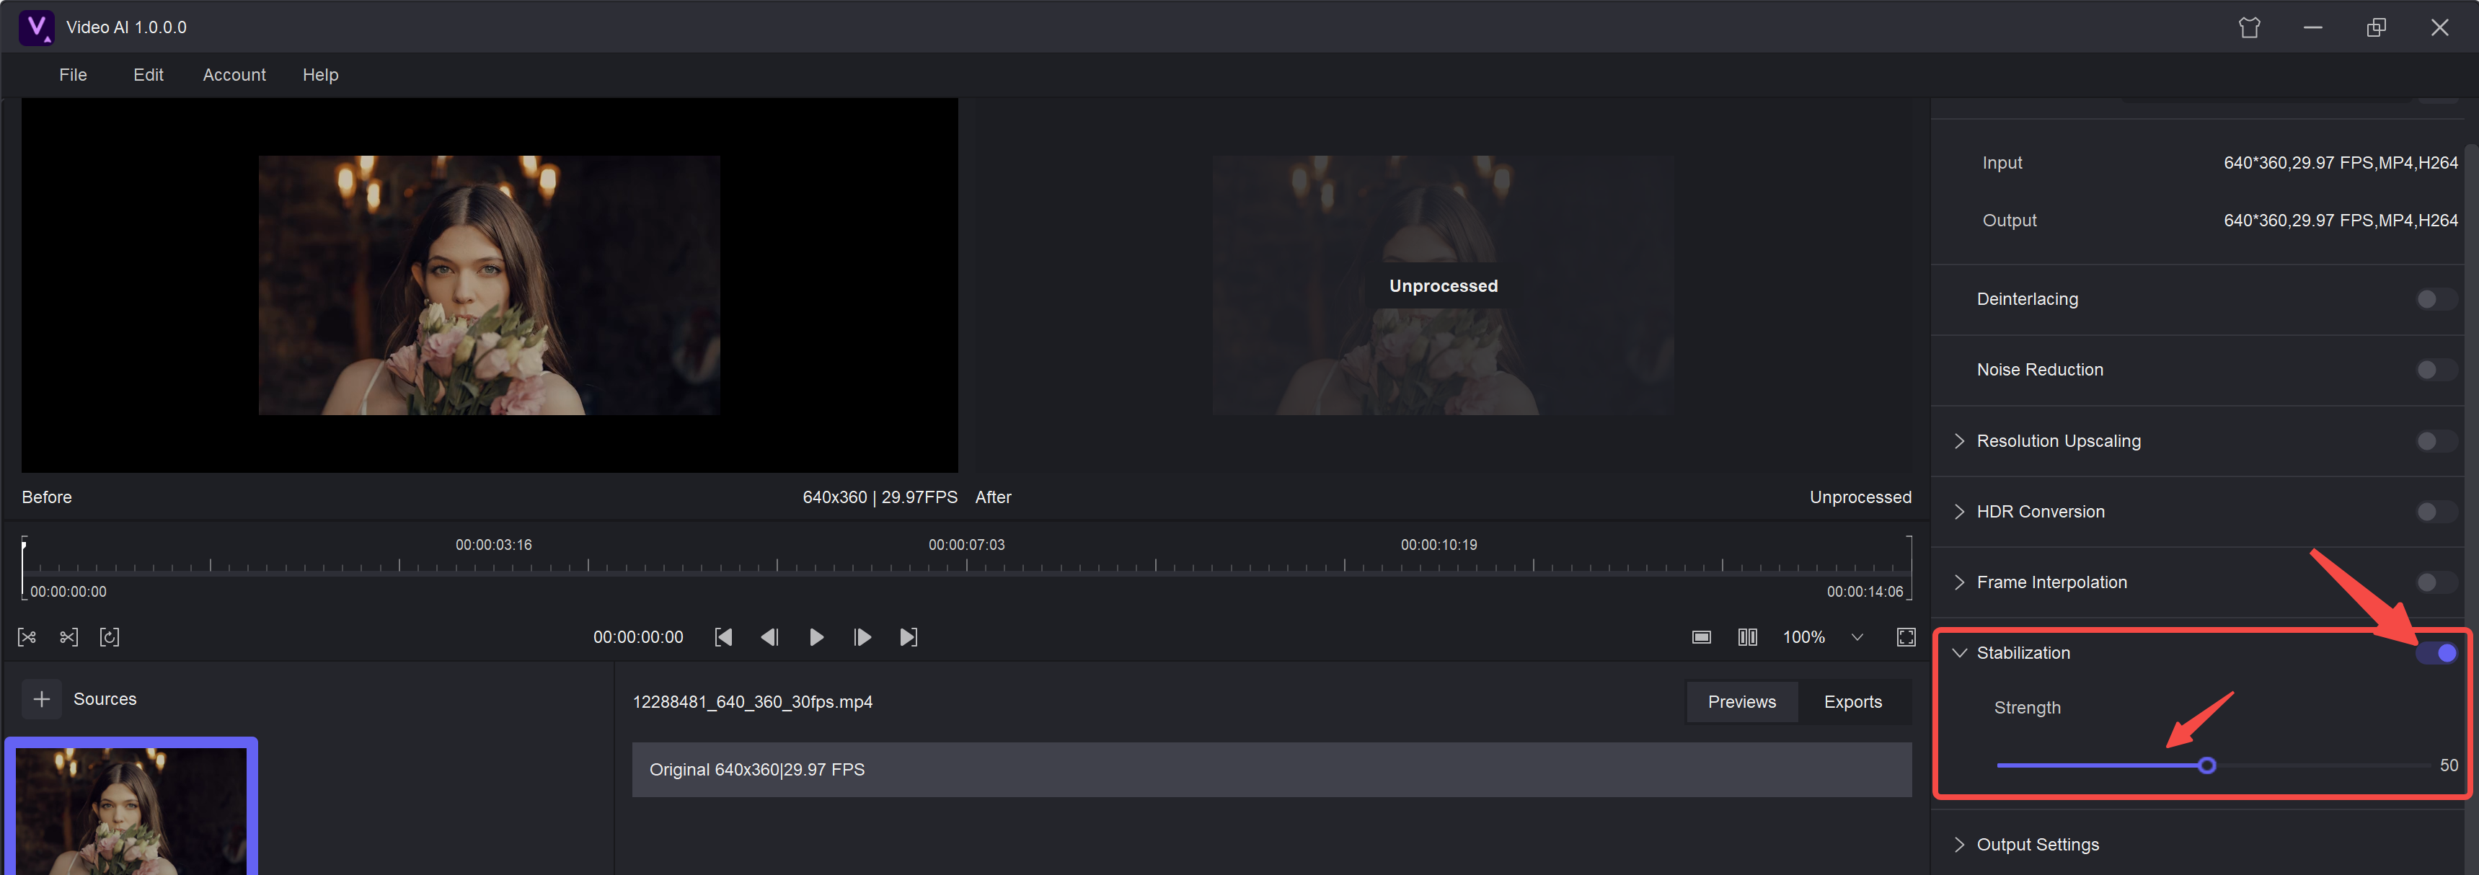Switch to side-by-side compare view icon
The image size is (2479, 875).
point(1748,637)
